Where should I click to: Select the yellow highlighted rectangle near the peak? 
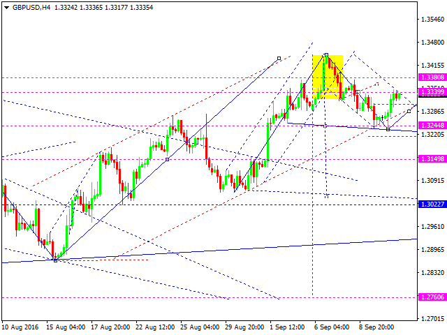pyautogui.click(x=328, y=77)
